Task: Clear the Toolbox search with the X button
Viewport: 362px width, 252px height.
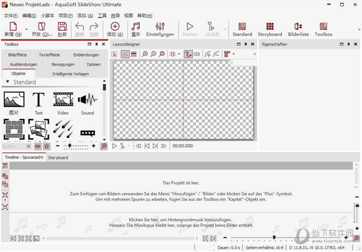Action: point(28,146)
